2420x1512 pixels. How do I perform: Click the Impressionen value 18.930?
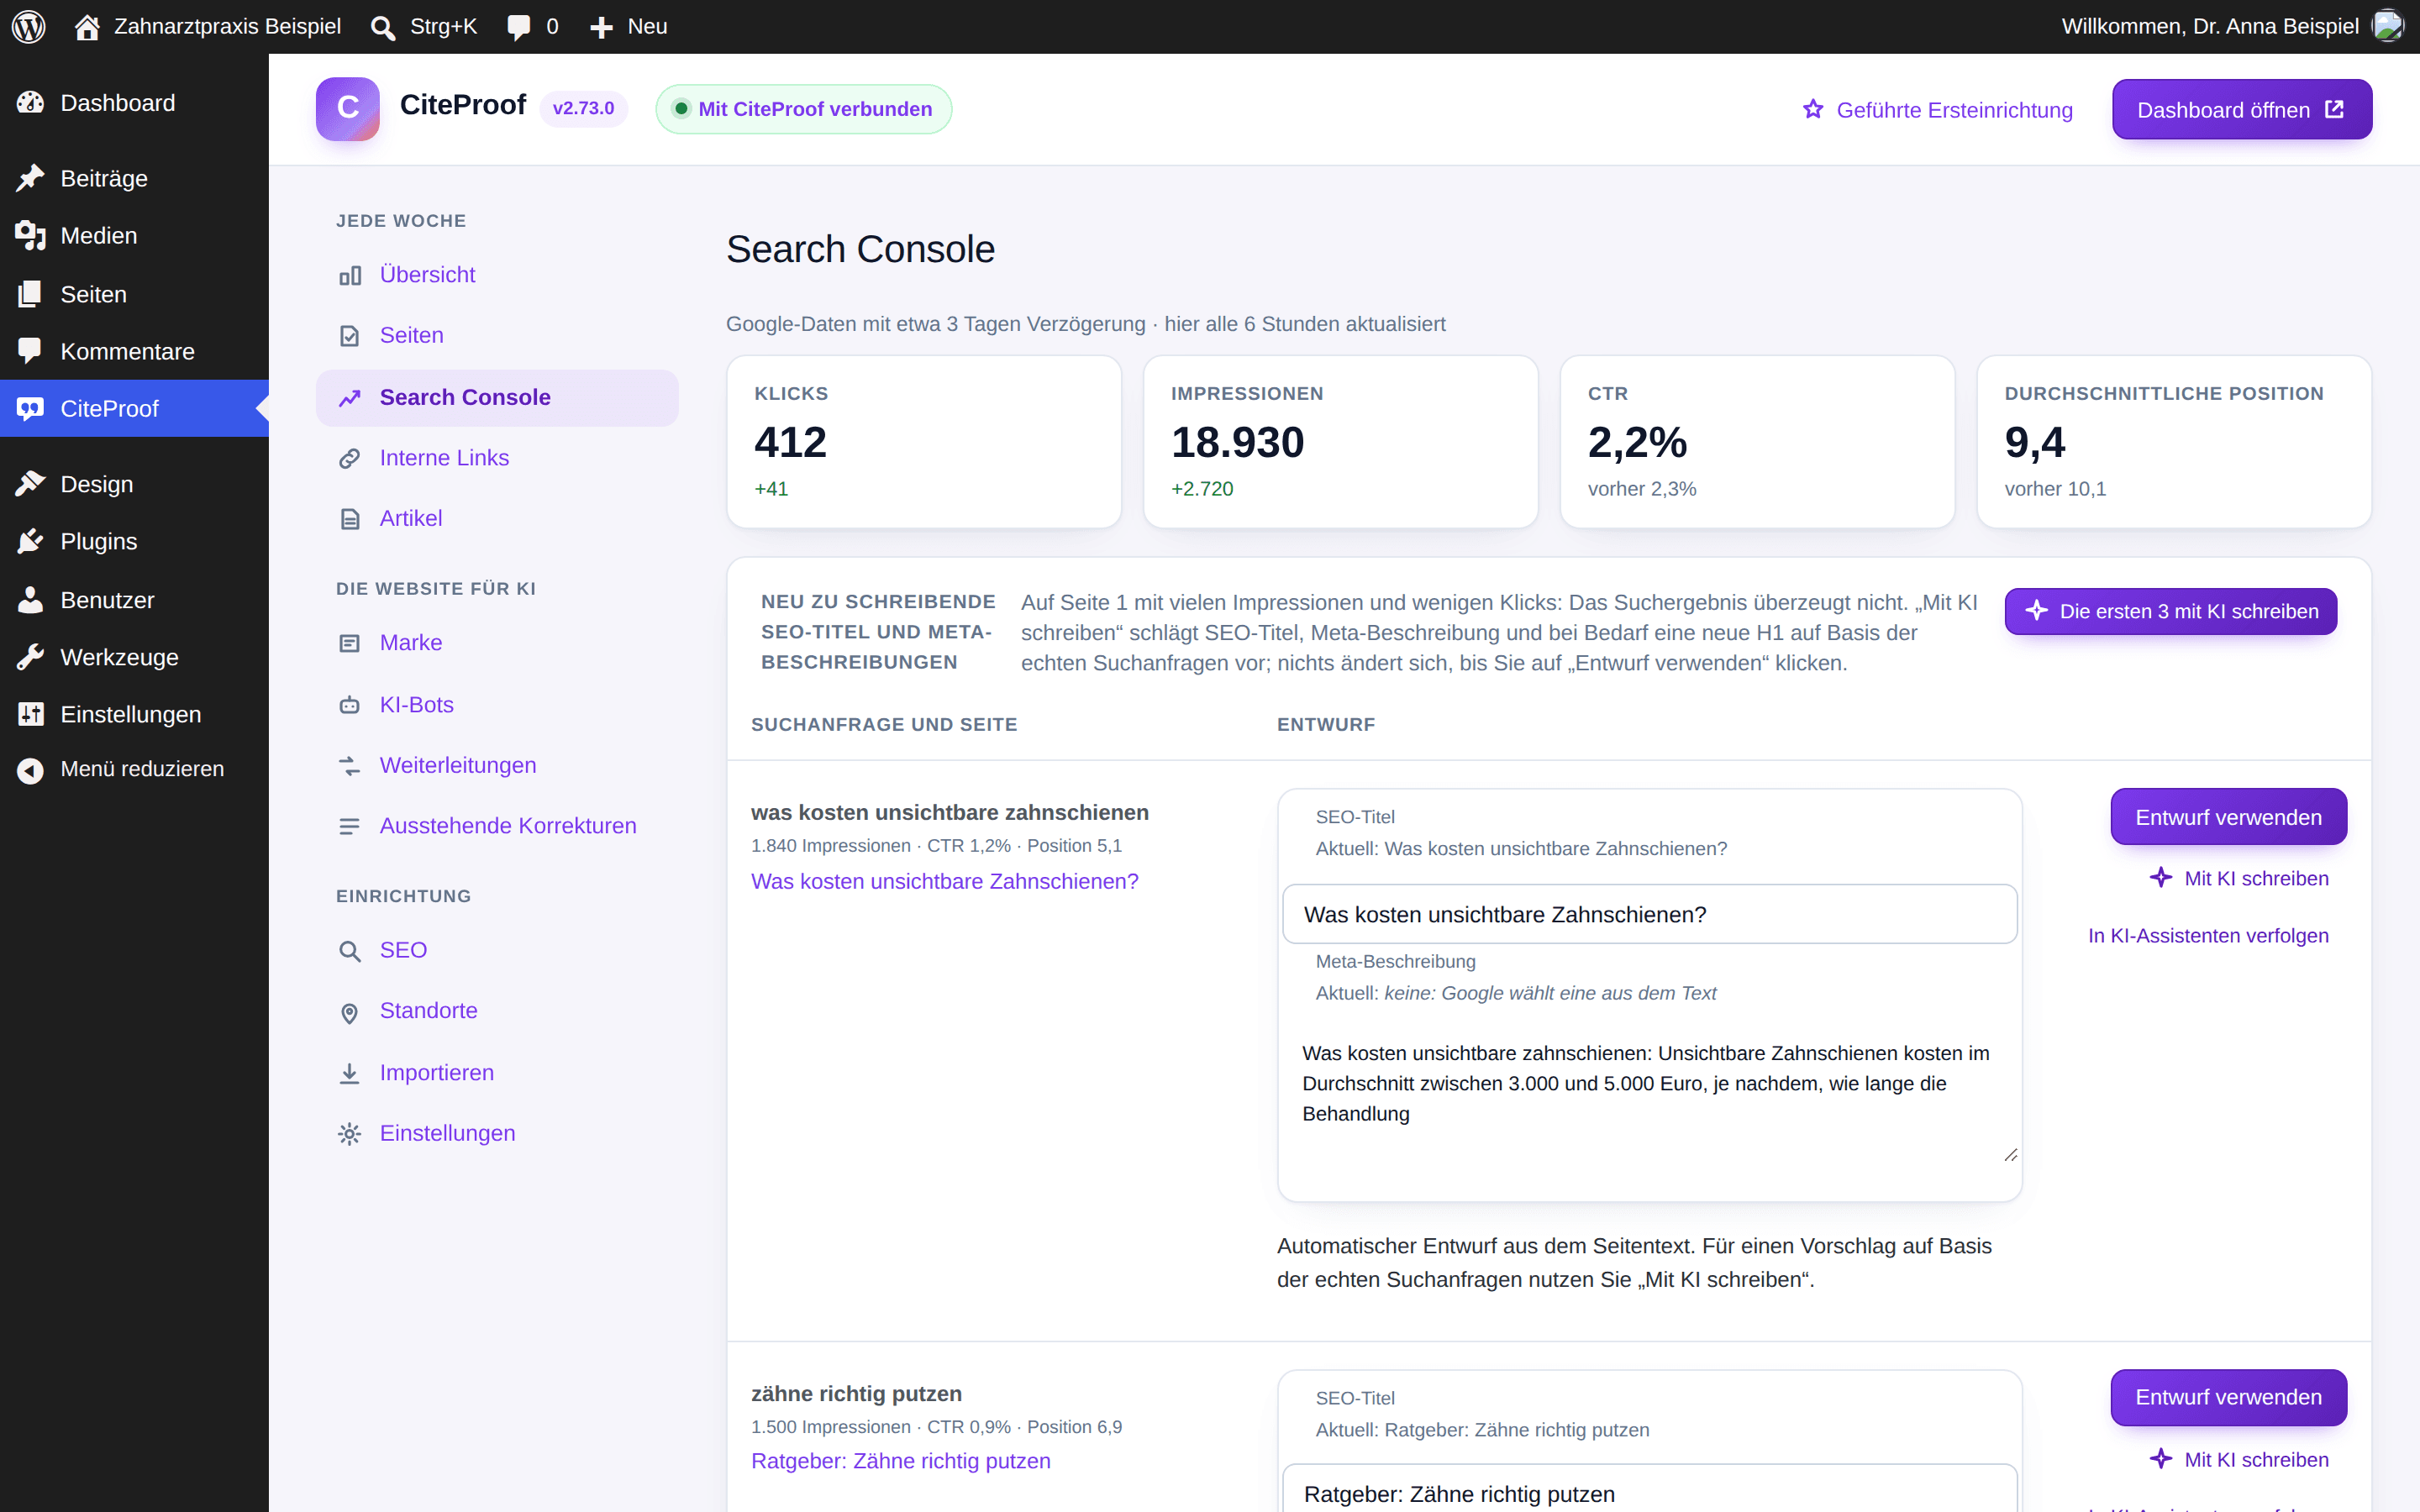[x=1238, y=442]
